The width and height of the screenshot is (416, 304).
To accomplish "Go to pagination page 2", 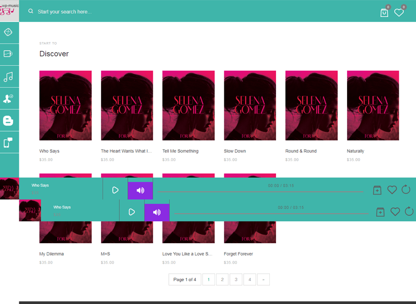I will [222, 279].
